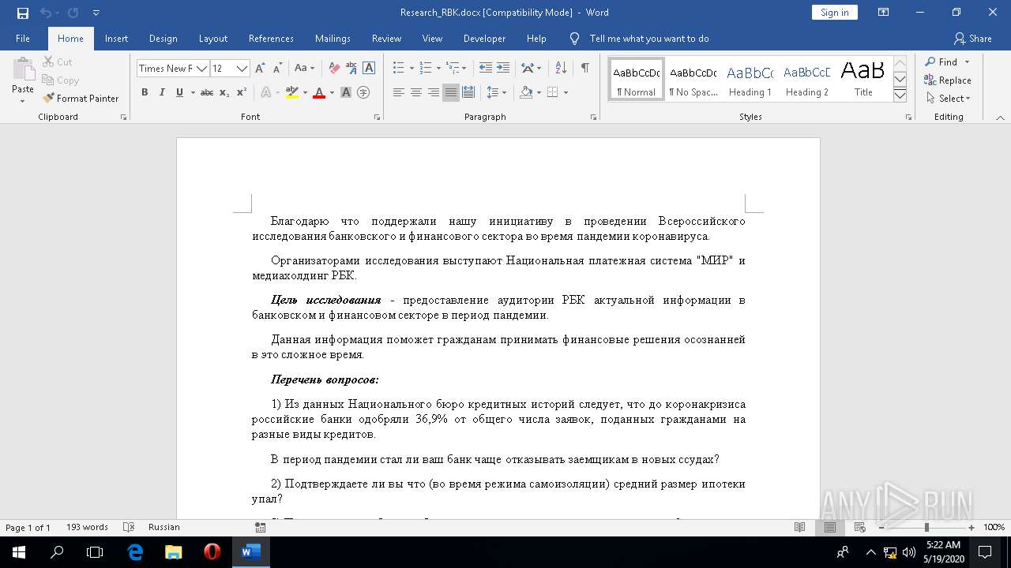Image resolution: width=1011 pixels, height=568 pixels.
Task: Open the Line and Paragraph Spacing dropdown
Action: point(496,92)
